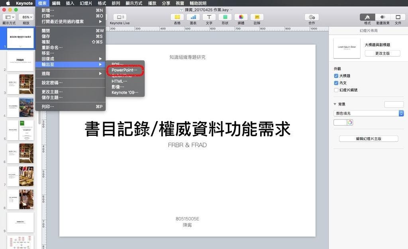Choose Keynote '09 export option
Viewport: 408px width, 249px height.
tap(124, 92)
